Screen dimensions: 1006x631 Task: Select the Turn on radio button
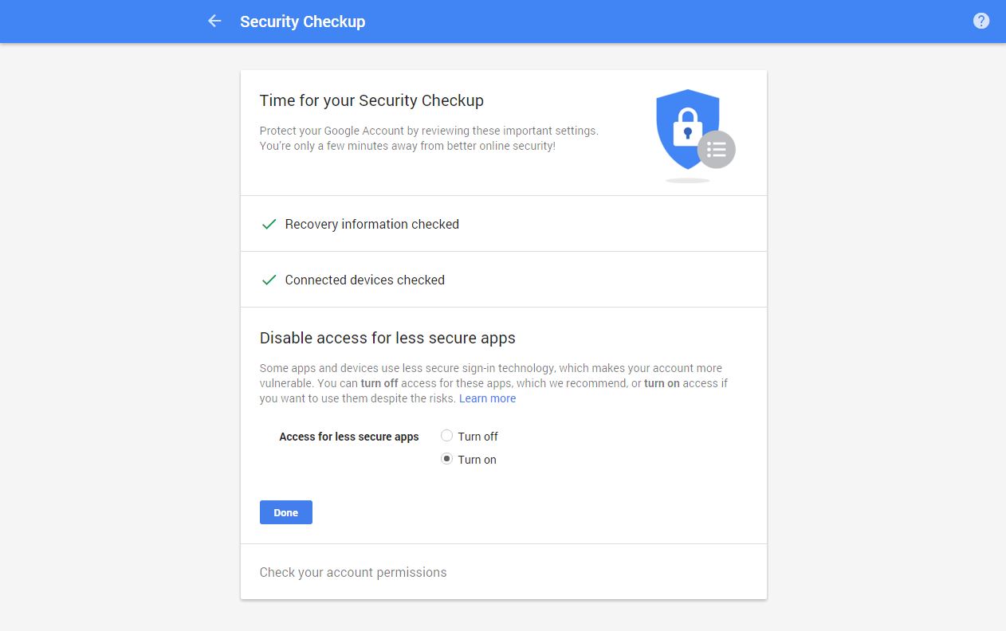447,459
